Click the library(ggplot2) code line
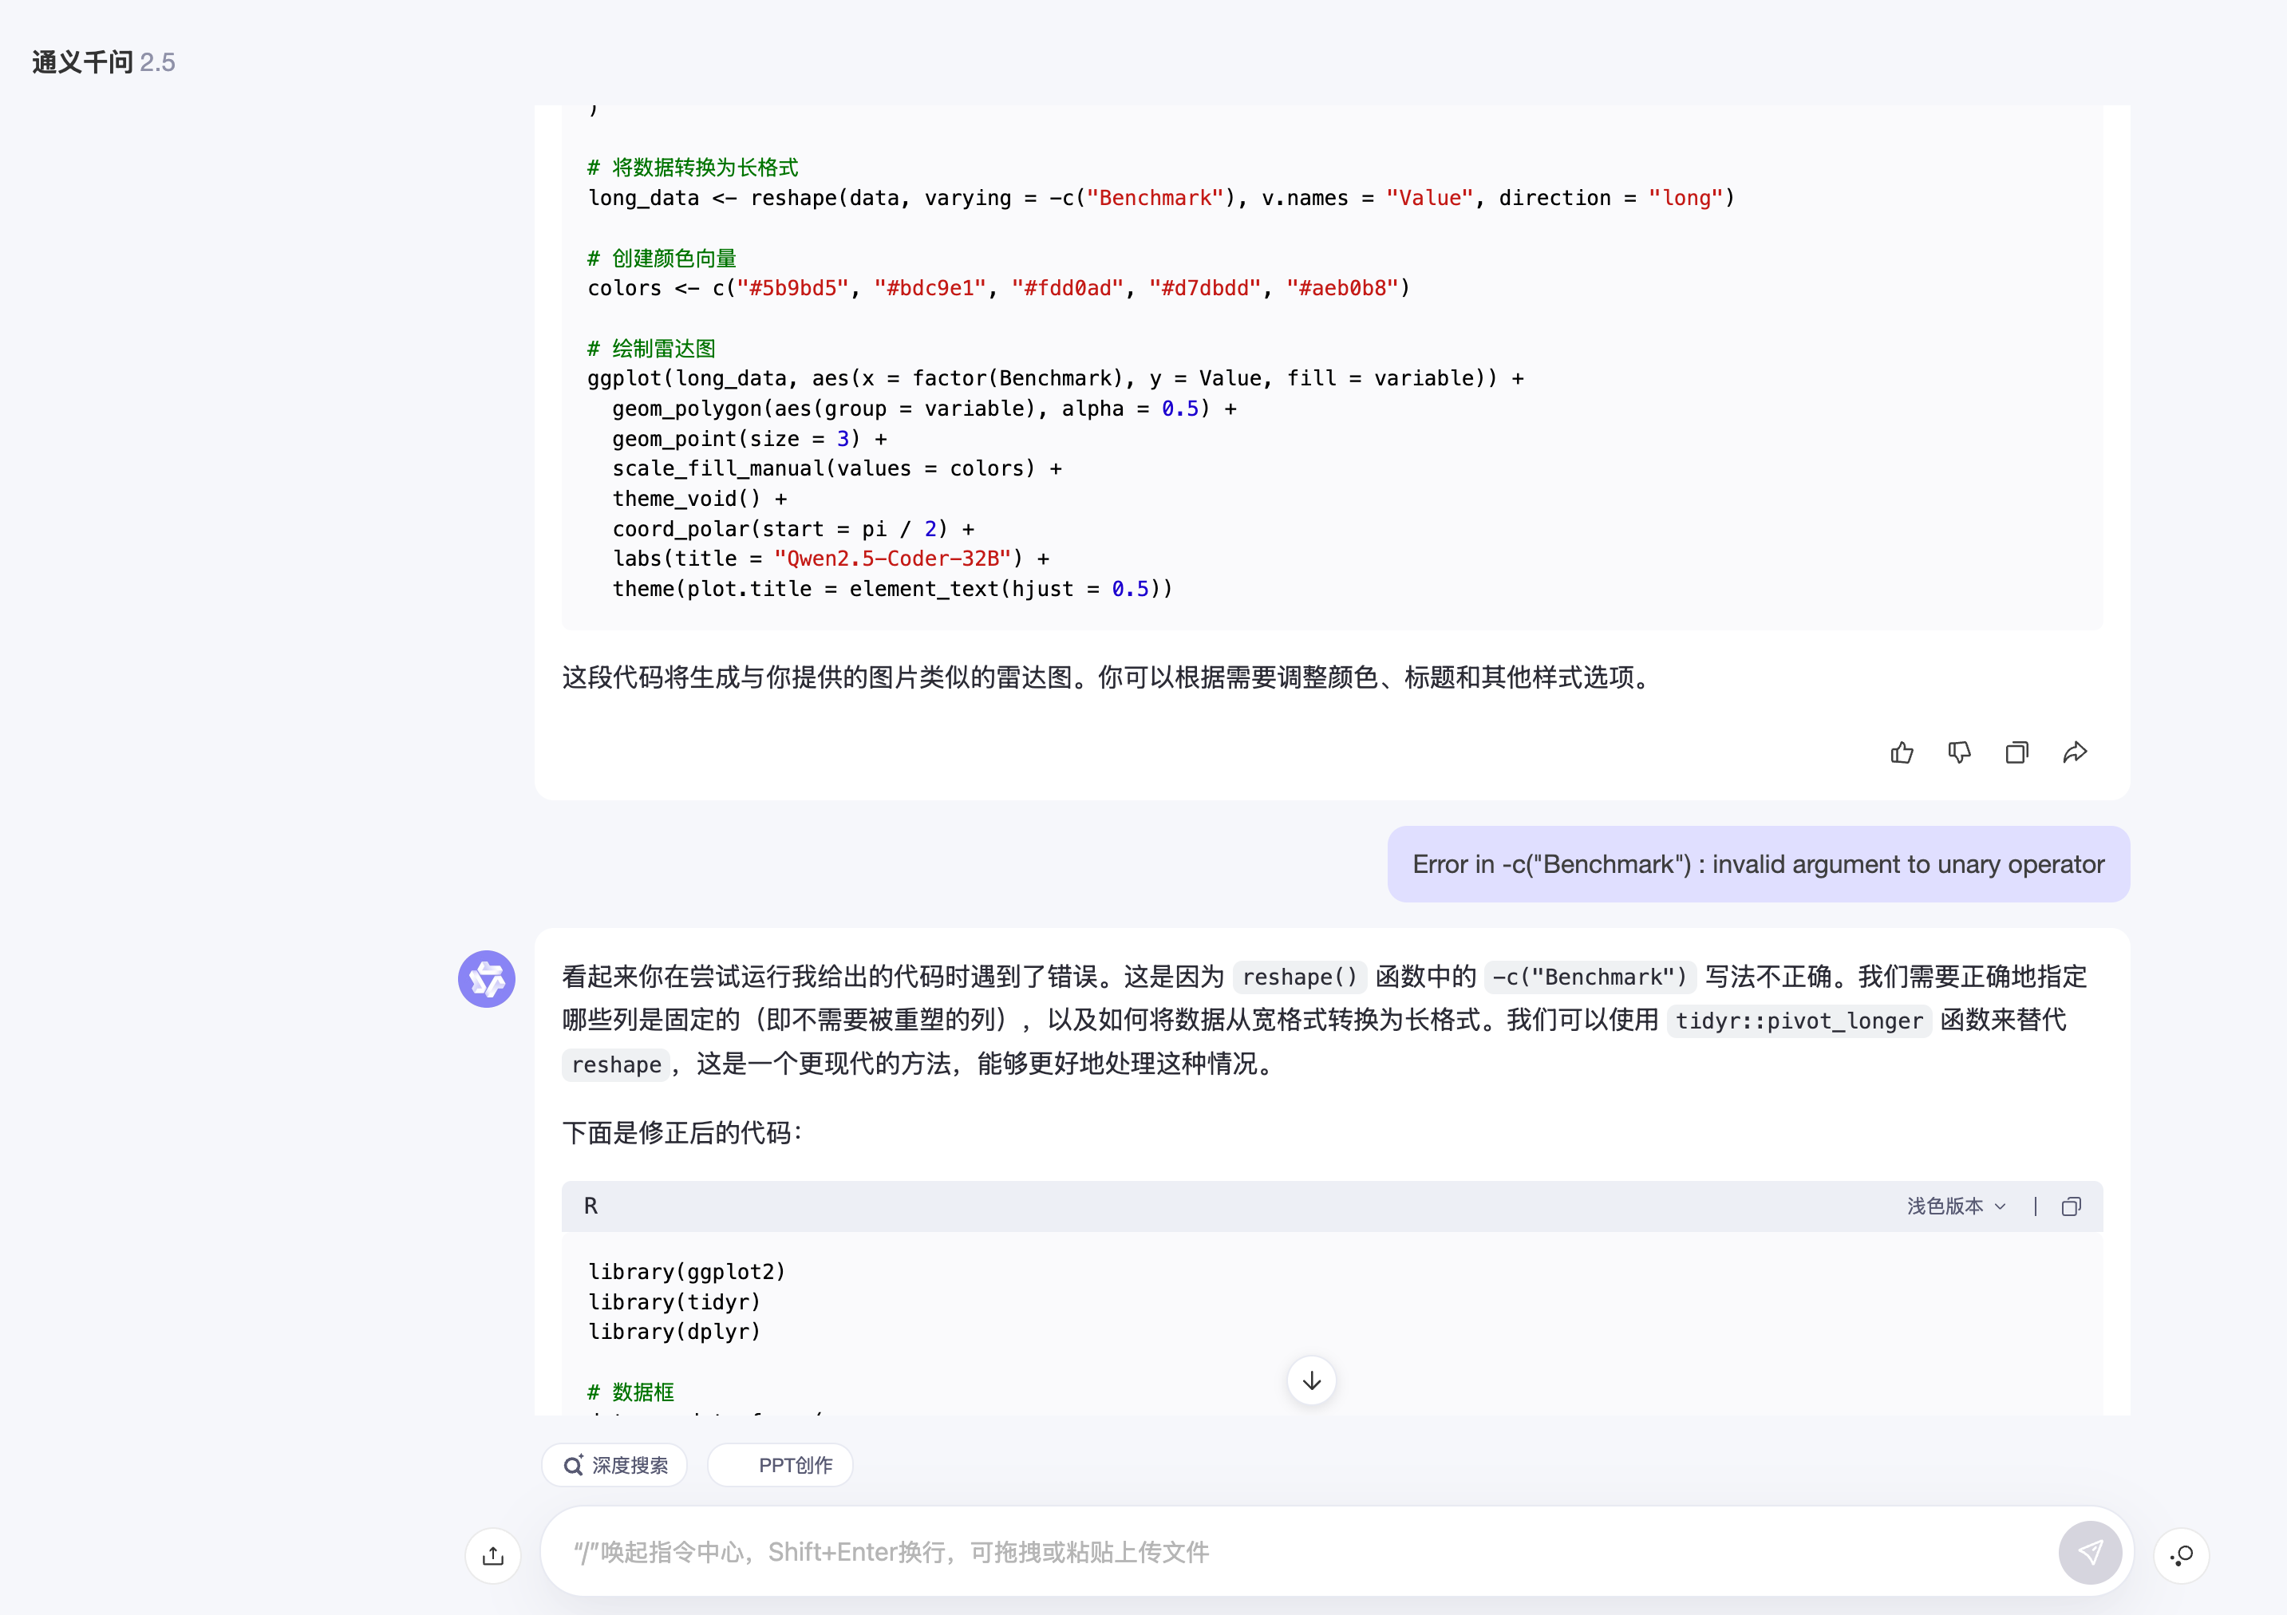Screen dimensions: 2287x1615 pyautogui.click(x=686, y=1271)
